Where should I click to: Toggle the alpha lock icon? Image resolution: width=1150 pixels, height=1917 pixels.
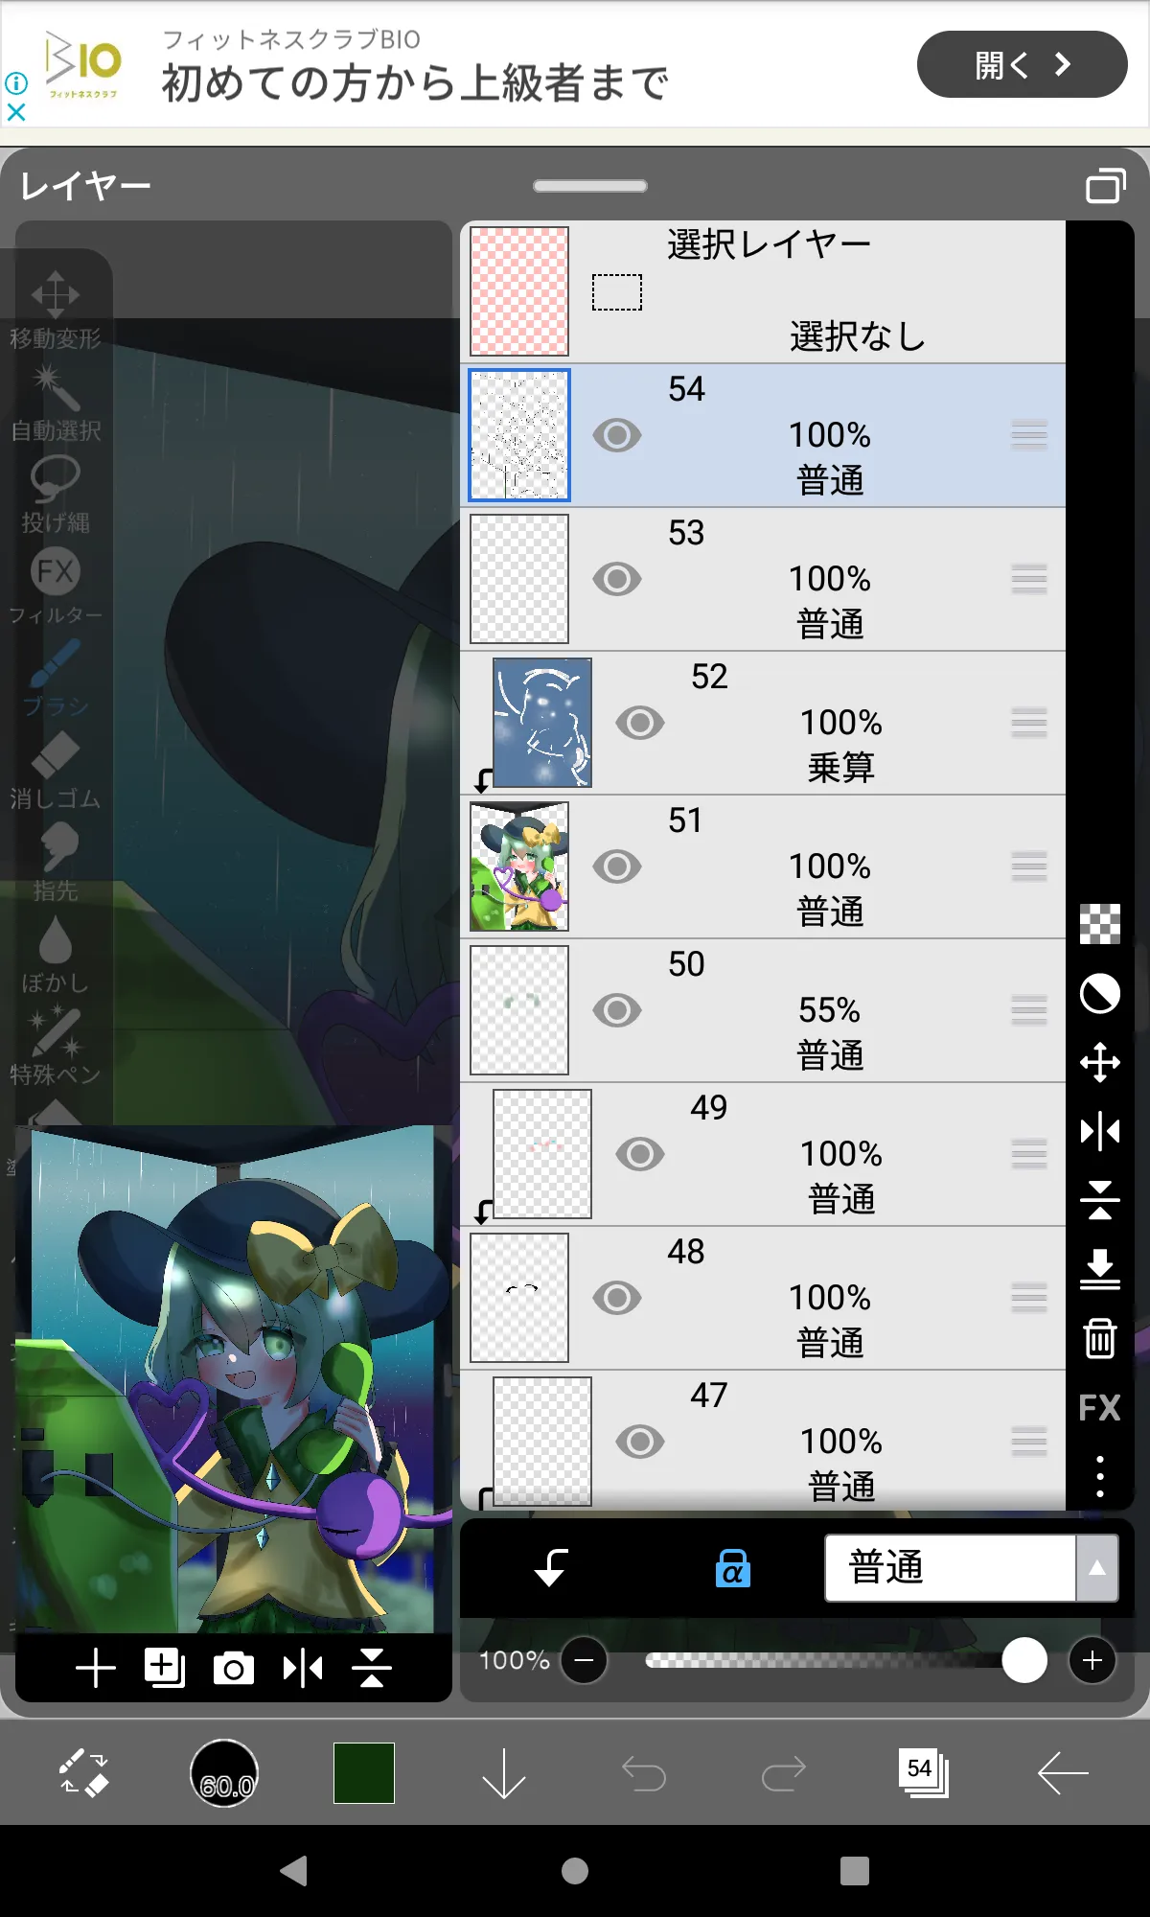point(733,1568)
